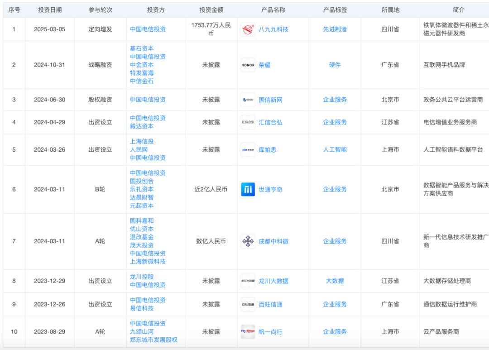Open the 荣耀 product name link
489x350 pixels.
tap(264, 65)
